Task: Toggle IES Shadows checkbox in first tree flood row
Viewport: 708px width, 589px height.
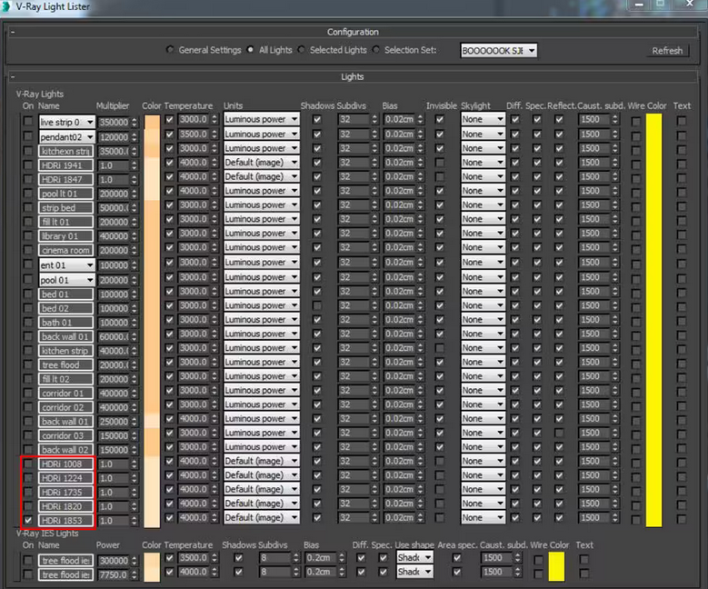Action: [239, 557]
